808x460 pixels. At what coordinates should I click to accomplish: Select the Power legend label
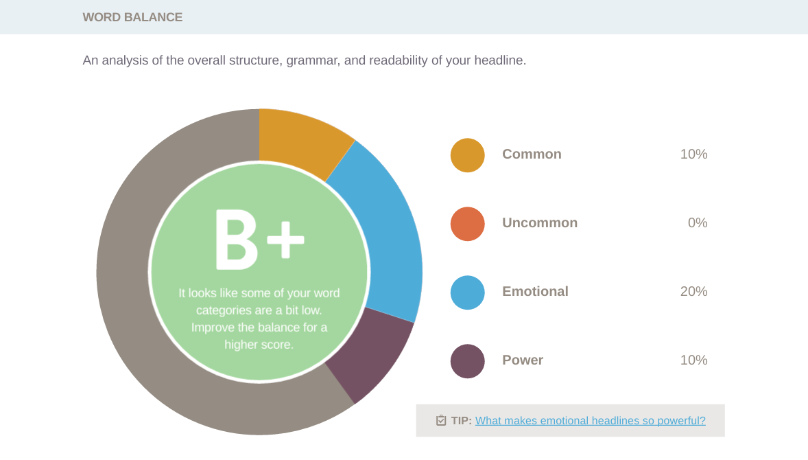click(x=523, y=360)
